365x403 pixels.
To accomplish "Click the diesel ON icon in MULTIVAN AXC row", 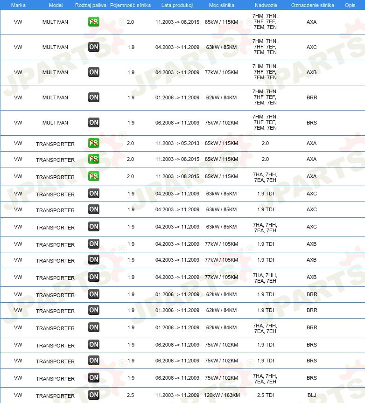I will tap(94, 47).
